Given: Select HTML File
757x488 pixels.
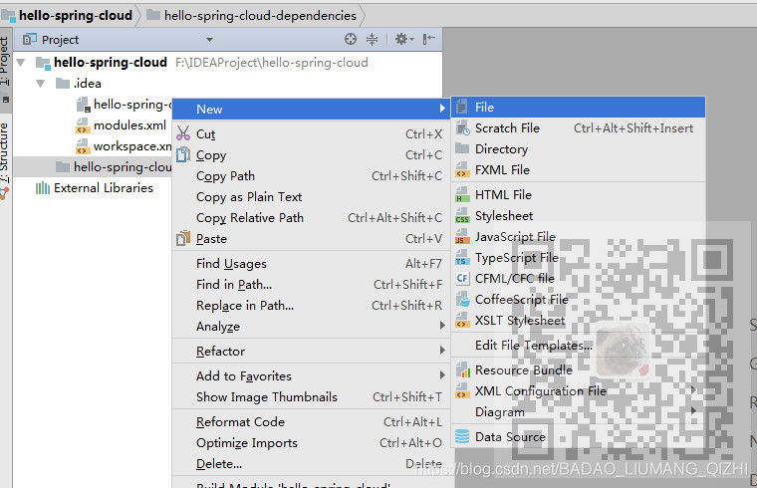Looking at the screenshot, I should (579, 194).
